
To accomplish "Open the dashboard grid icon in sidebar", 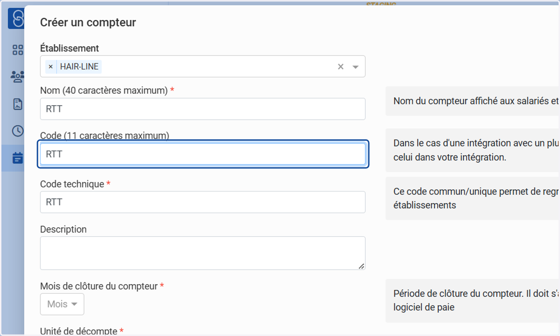I will (x=18, y=50).
